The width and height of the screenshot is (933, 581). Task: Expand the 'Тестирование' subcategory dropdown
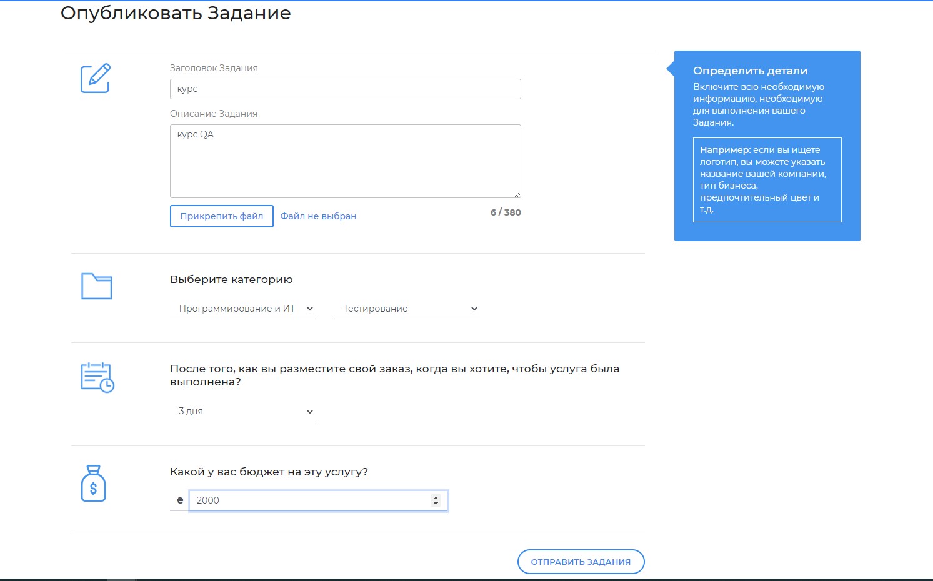(x=407, y=309)
